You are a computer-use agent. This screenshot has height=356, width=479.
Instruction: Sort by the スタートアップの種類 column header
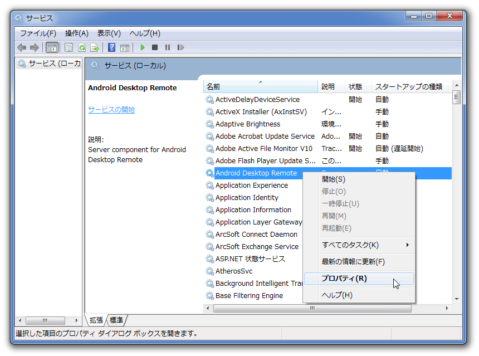coord(409,87)
